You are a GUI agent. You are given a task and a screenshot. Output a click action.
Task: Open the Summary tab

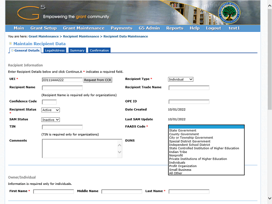(77, 51)
